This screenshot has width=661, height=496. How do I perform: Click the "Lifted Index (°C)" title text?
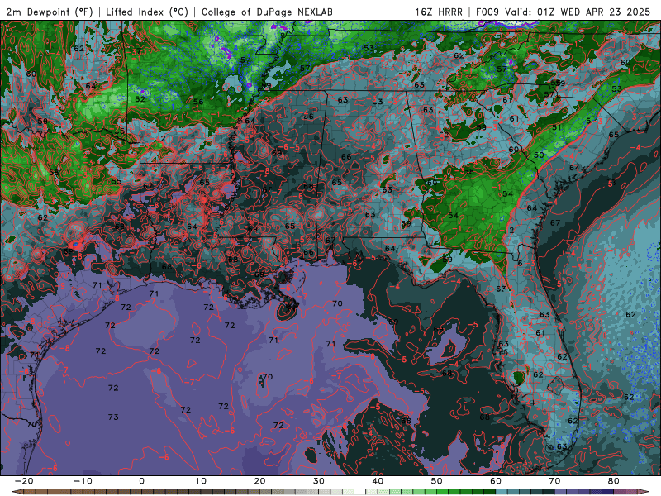tap(147, 12)
